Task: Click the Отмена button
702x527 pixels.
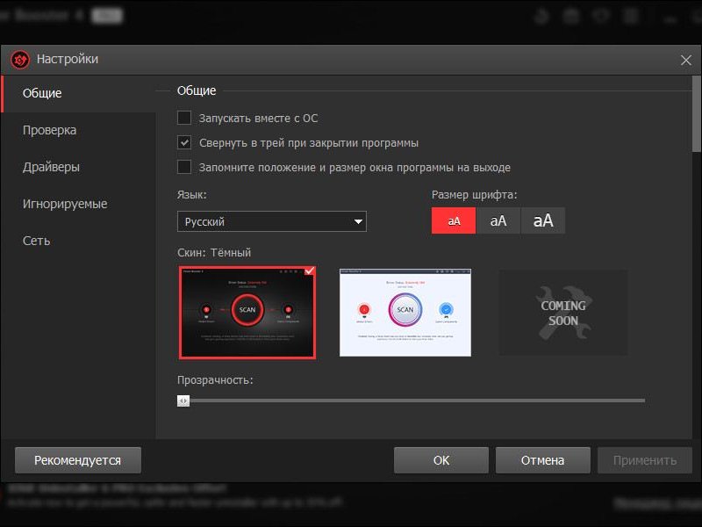Action: (542, 460)
